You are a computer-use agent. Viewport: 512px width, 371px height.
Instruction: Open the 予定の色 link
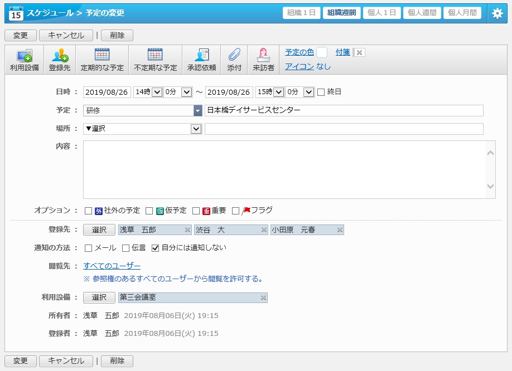tap(299, 52)
